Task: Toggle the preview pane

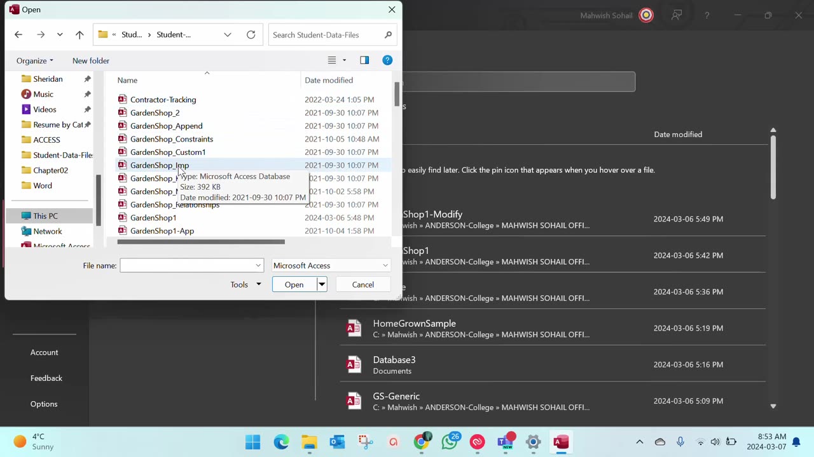Action: tap(364, 60)
